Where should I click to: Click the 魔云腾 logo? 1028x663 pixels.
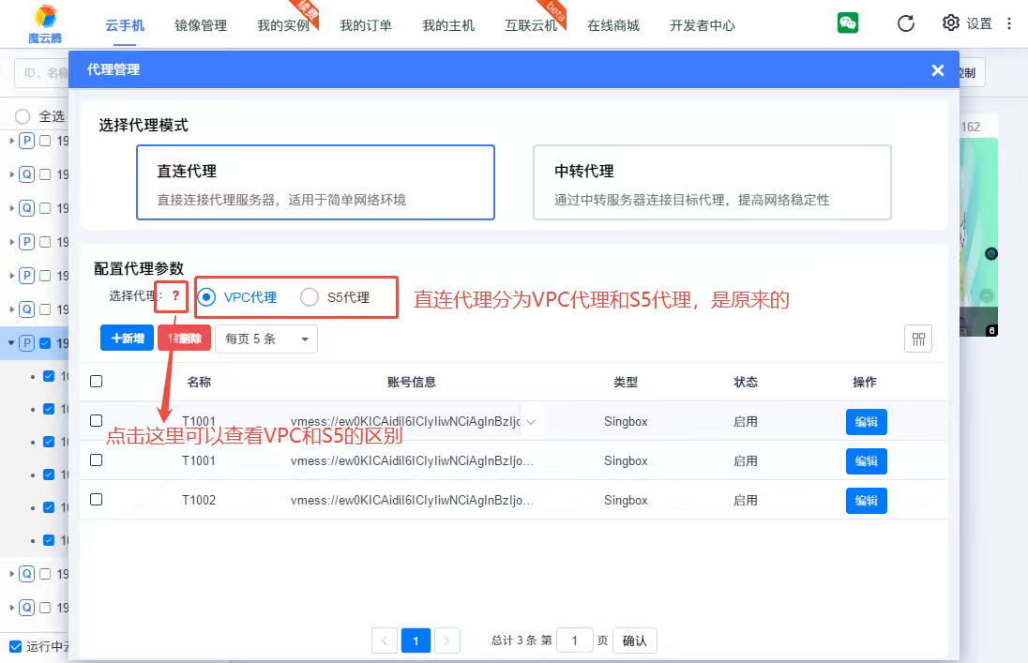pyautogui.click(x=45, y=23)
